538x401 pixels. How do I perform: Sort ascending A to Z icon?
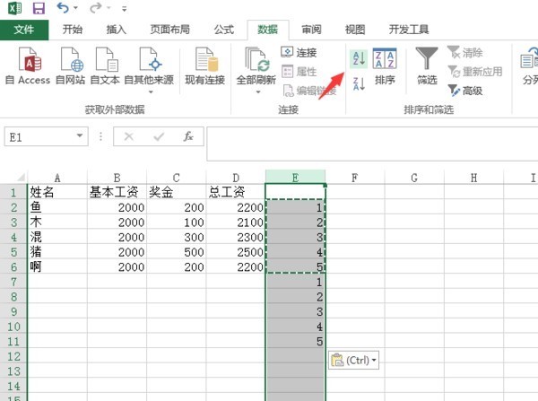[359, 58]
